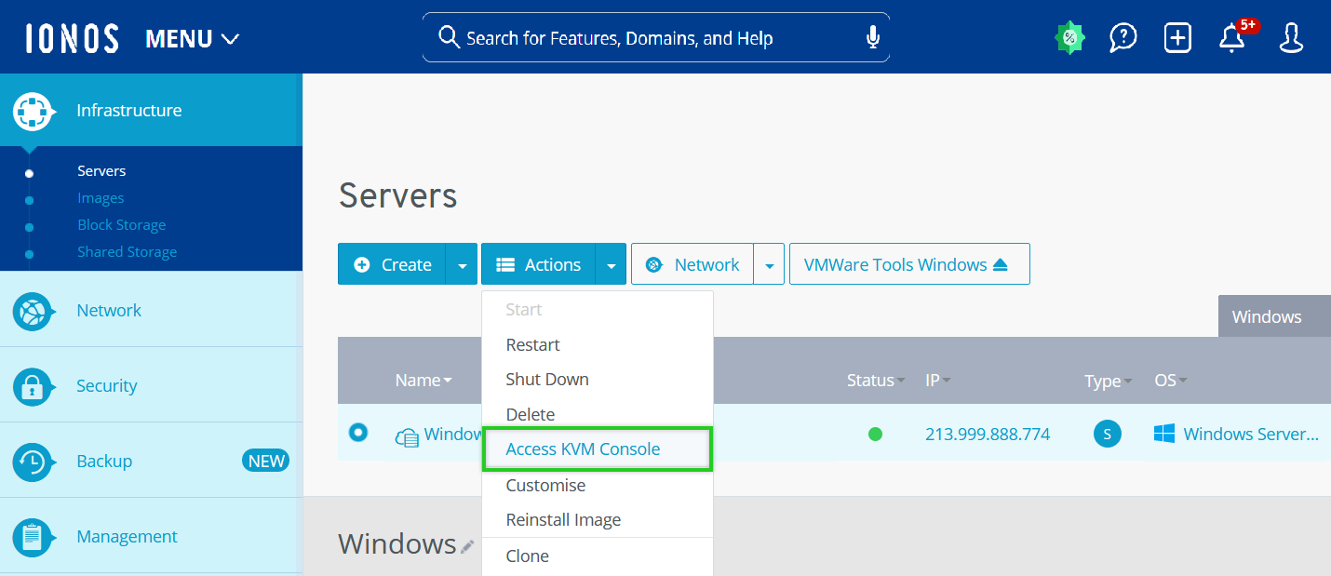1331x576 pixels.
Task: Choose Access KVM Console from Actions menu
Action: click(583, 449)
